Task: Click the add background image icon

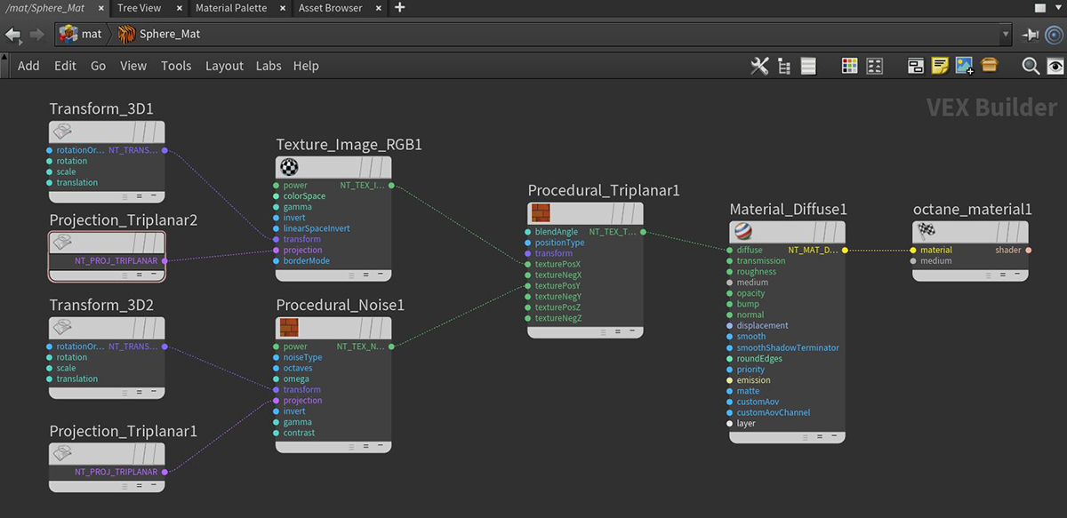Action: (964, 66)
